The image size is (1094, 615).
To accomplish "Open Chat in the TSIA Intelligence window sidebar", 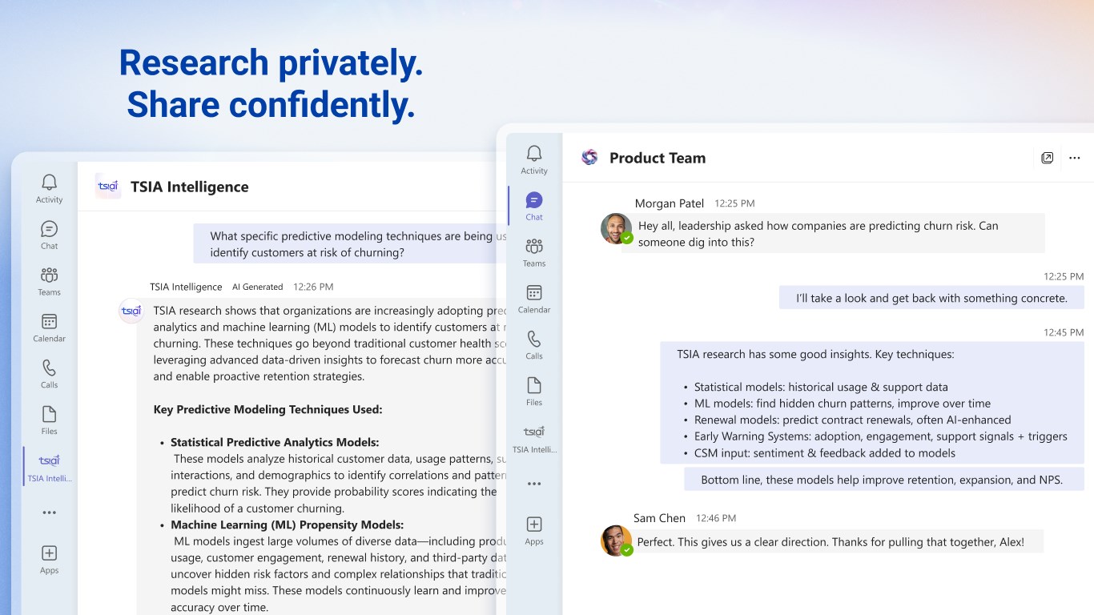I will click(49, 235).
